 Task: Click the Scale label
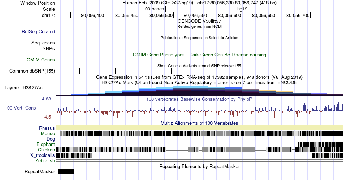click(49, 9)
